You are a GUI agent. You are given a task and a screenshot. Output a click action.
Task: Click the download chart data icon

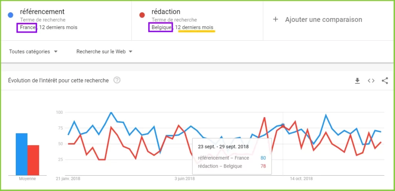(x=357, y=80)
